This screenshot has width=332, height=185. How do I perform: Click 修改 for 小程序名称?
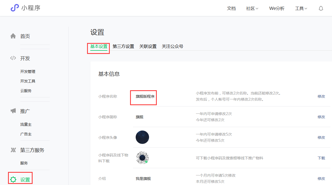pos(321,96)
